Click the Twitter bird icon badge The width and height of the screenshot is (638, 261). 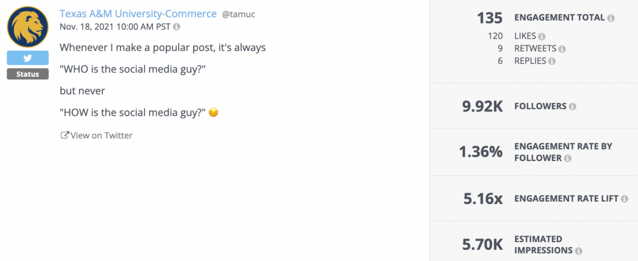[28, 58]
